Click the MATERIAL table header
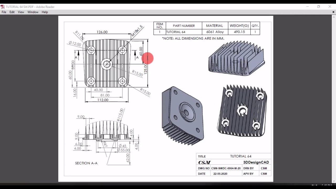 click(214, 26)
